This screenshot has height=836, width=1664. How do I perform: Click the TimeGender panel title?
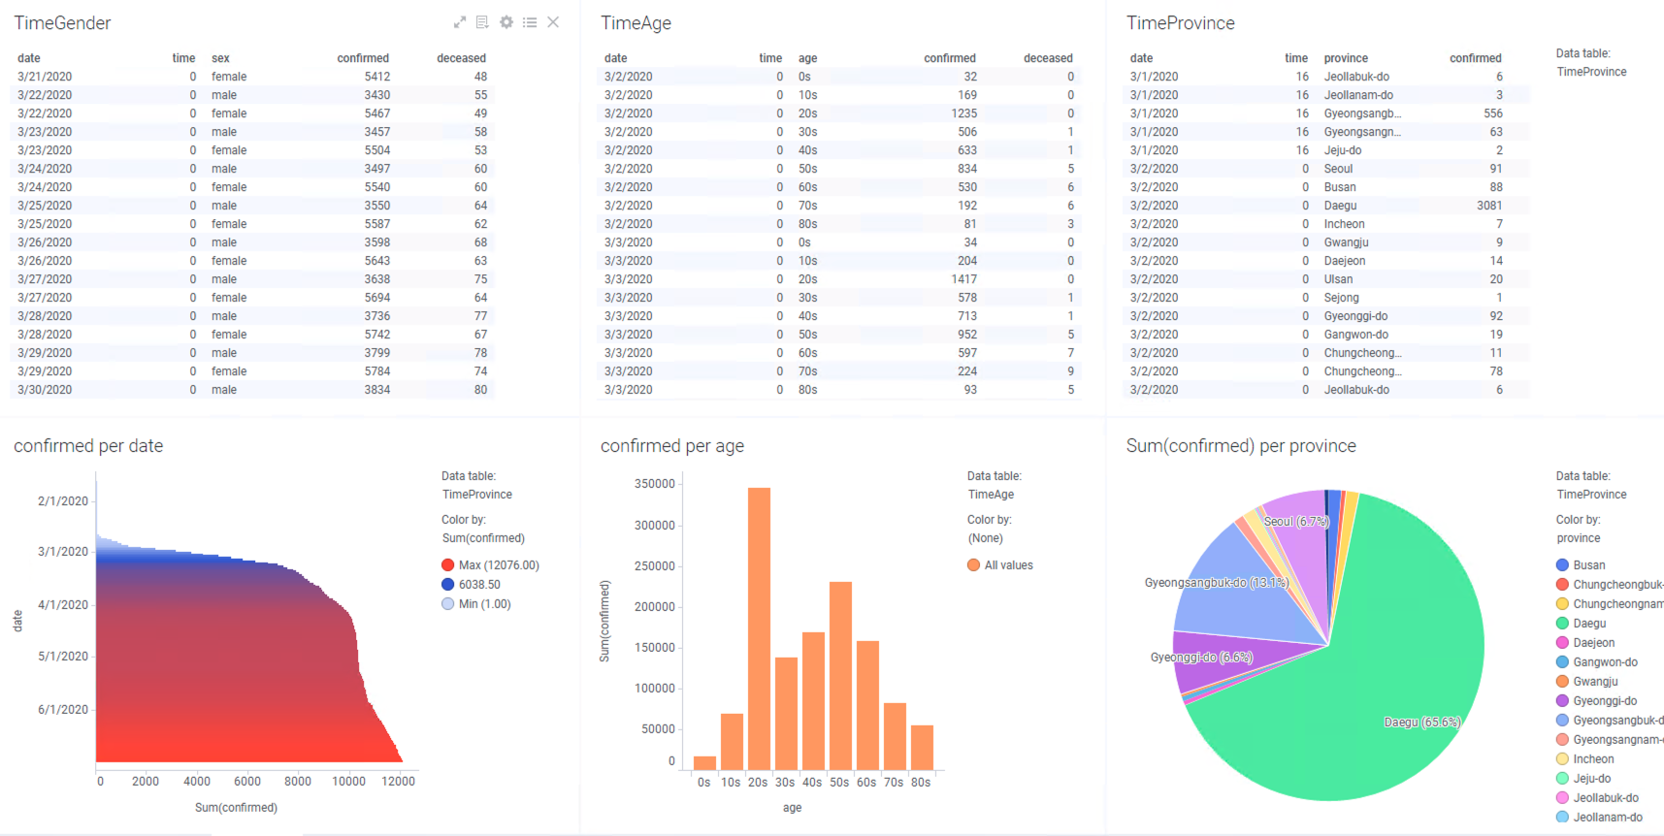(62, 22)
